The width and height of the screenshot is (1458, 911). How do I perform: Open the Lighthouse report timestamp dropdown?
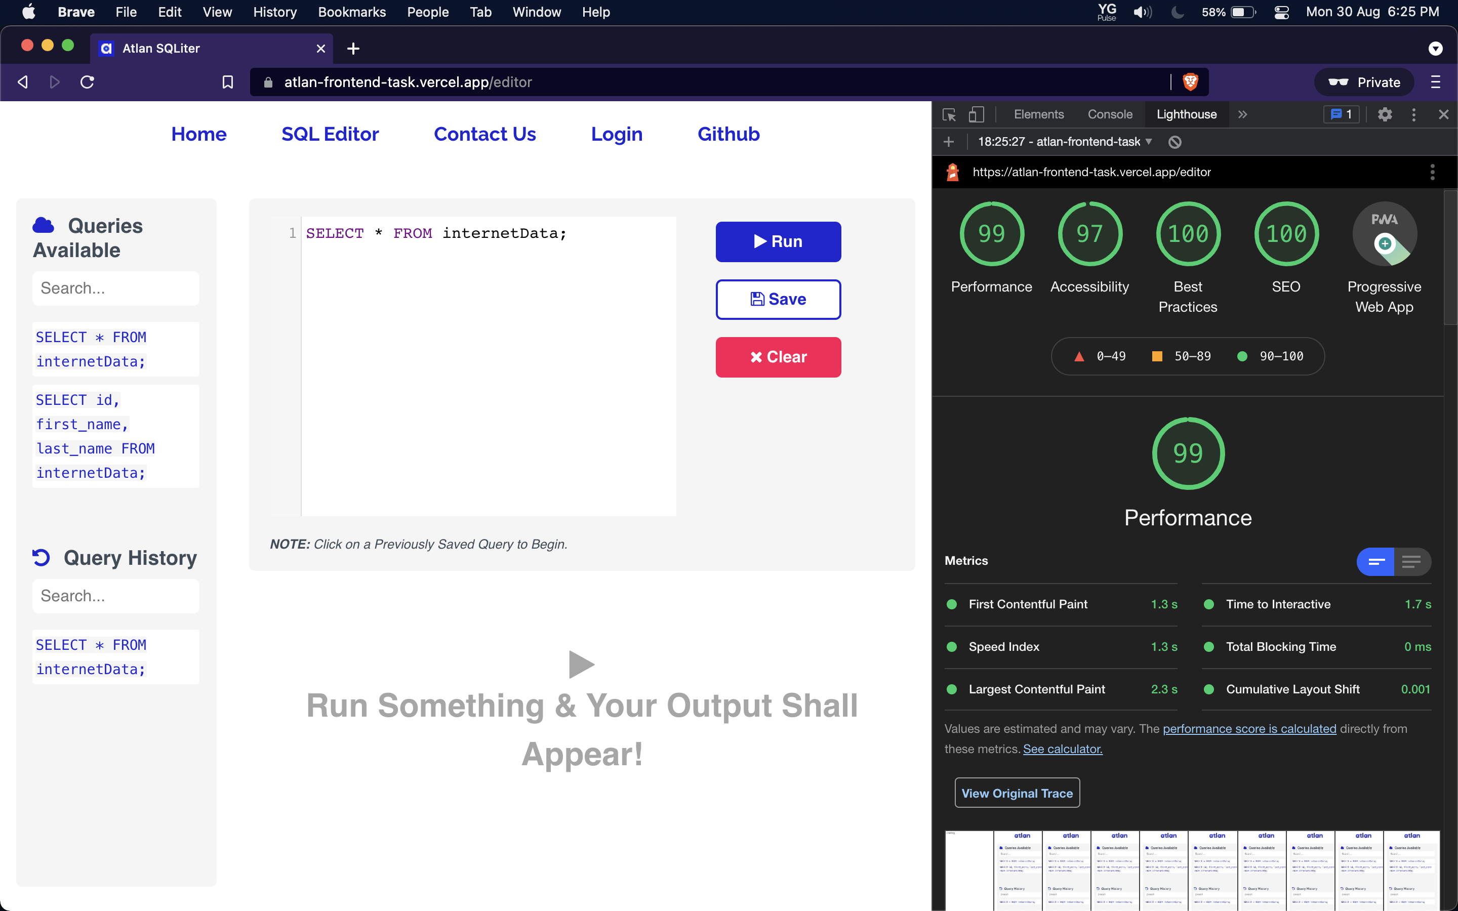point(1064,142)
